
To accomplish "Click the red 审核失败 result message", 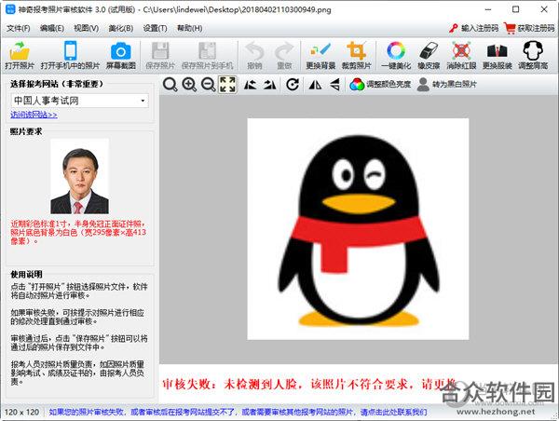I will click(x=309, y=384).
